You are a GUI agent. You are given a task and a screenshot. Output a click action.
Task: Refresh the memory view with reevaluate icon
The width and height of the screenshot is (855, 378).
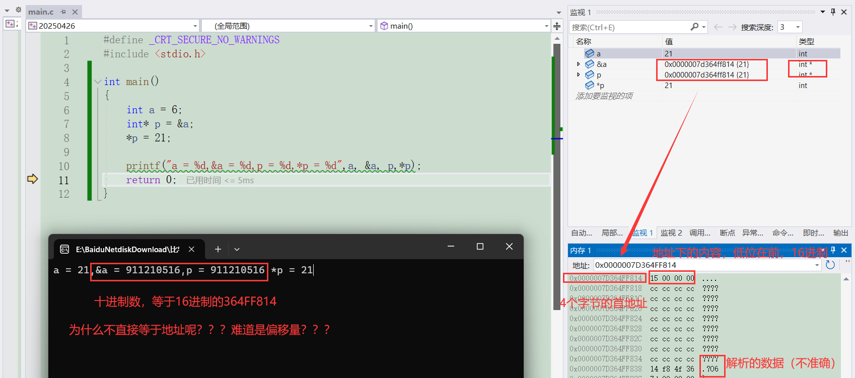click(x=830, y=265)
